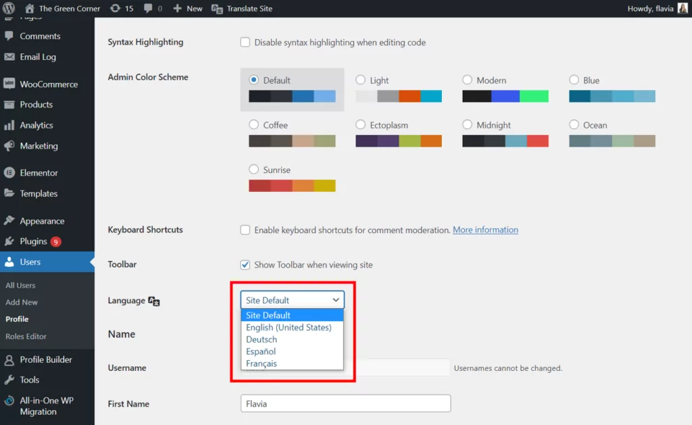Click the Midnight scheme color swatch strip
The height and width of the screenshot is (425, 692).
click(x=505, y=141)
